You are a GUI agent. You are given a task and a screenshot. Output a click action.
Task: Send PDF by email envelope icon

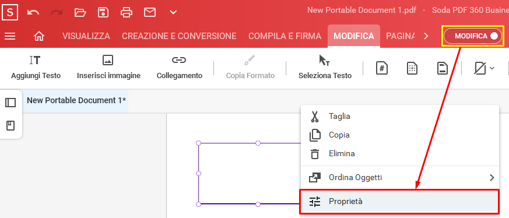tap(150, 12)
